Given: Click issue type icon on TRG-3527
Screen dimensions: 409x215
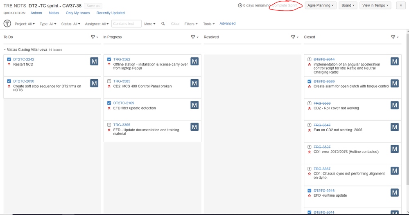Looking at the screenshot, I should point(310,147).
